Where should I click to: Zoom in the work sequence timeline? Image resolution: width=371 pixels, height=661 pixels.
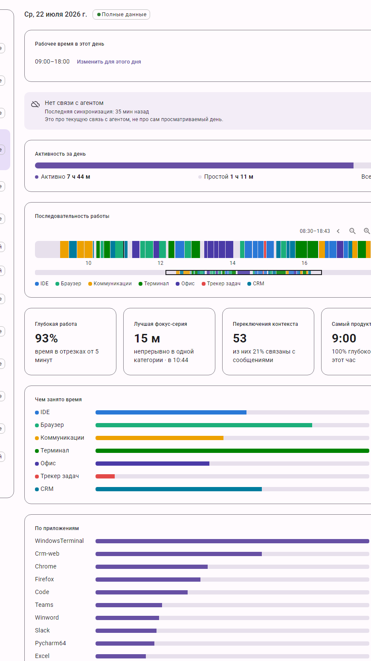tap(367, 231)
